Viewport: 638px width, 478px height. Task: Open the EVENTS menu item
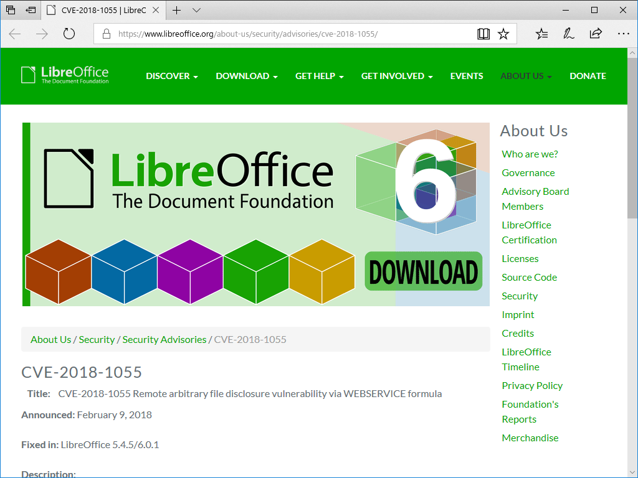467,76
